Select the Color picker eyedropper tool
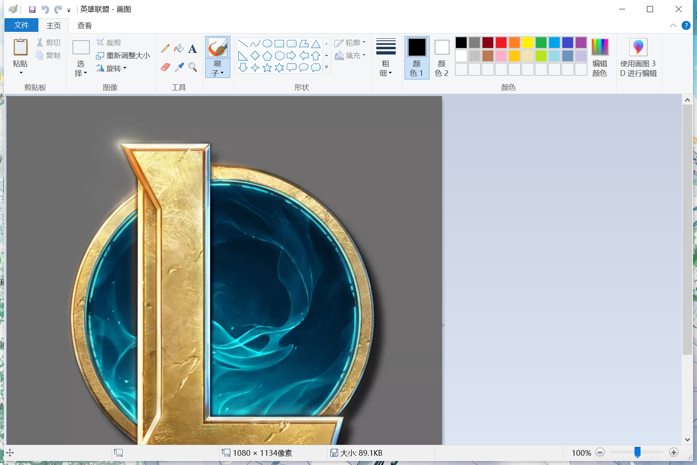The width and height of the screenshot is (697, 465). [179, 67]
